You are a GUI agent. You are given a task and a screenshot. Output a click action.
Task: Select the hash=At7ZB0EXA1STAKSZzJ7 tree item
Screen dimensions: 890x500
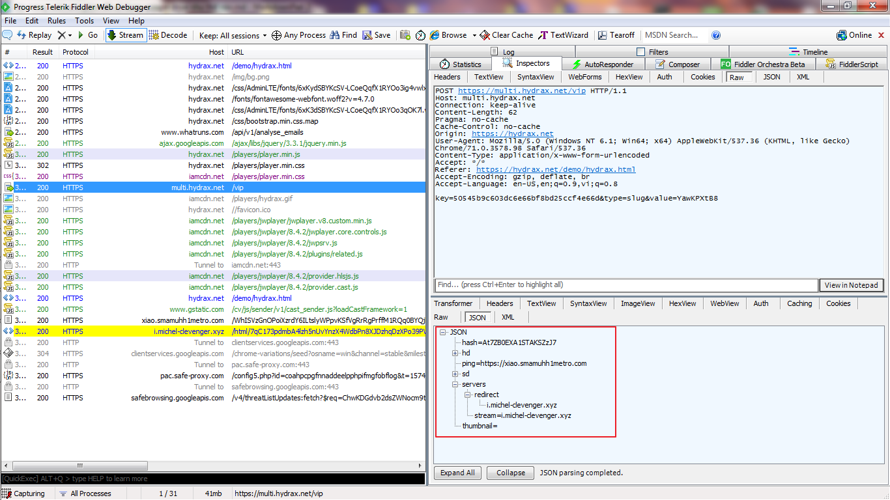(x=510, y=342)
